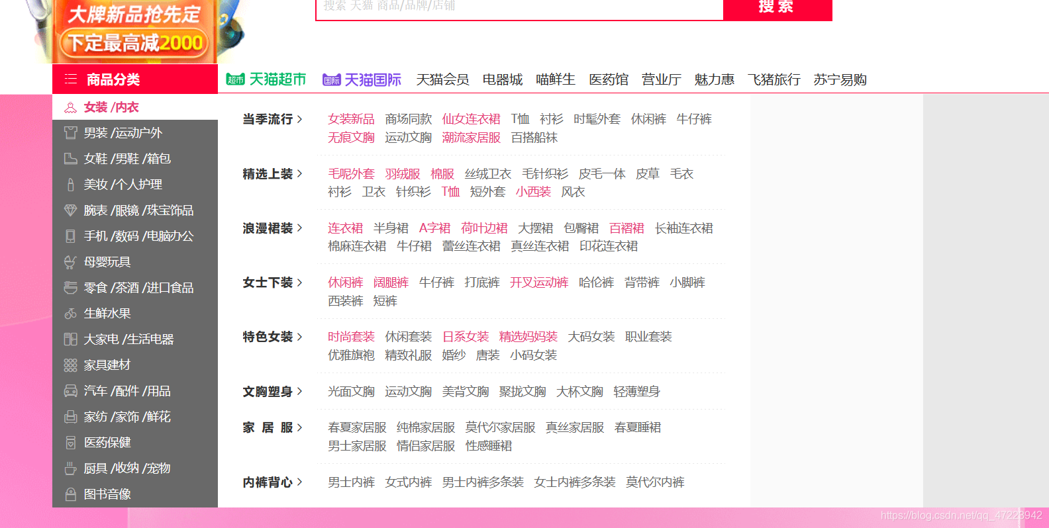Click the green 超市 logo icon
This screenshot has height=528, width=1049.
click(x=235, y=79)
